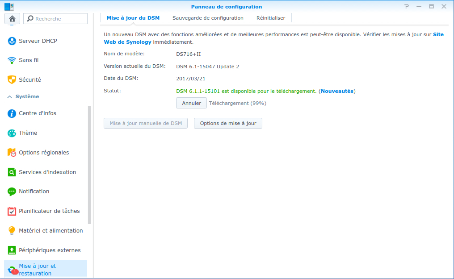Open Matériel et alimentation entry
Screen dimensions: 454x279
[46, 230]
